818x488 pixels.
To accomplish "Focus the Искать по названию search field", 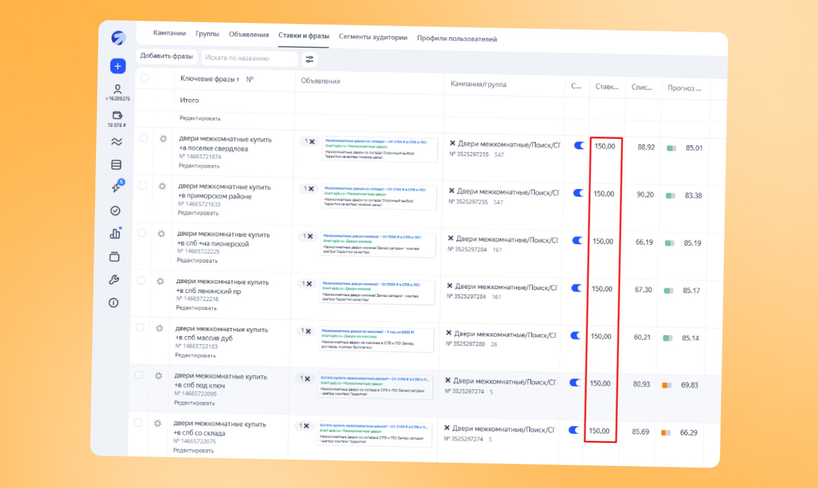I will coord(250,58).
